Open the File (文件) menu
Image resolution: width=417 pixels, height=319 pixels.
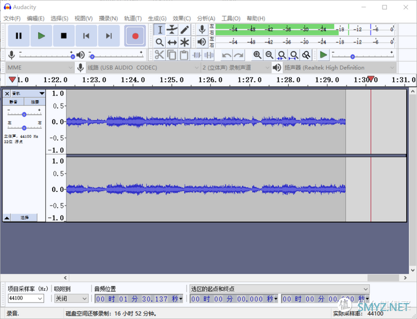[12, 18]
